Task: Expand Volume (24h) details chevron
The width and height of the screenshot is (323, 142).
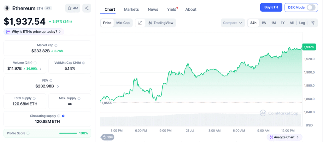Action: [x=41, y=69]
